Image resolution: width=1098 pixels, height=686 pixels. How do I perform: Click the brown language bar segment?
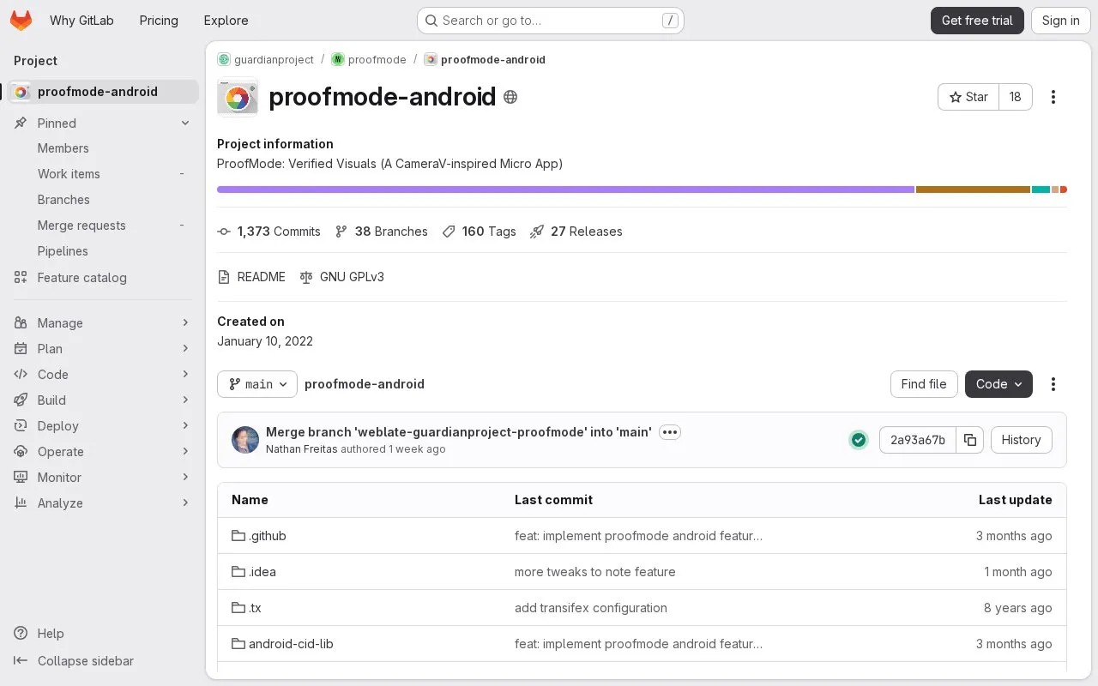973,190
